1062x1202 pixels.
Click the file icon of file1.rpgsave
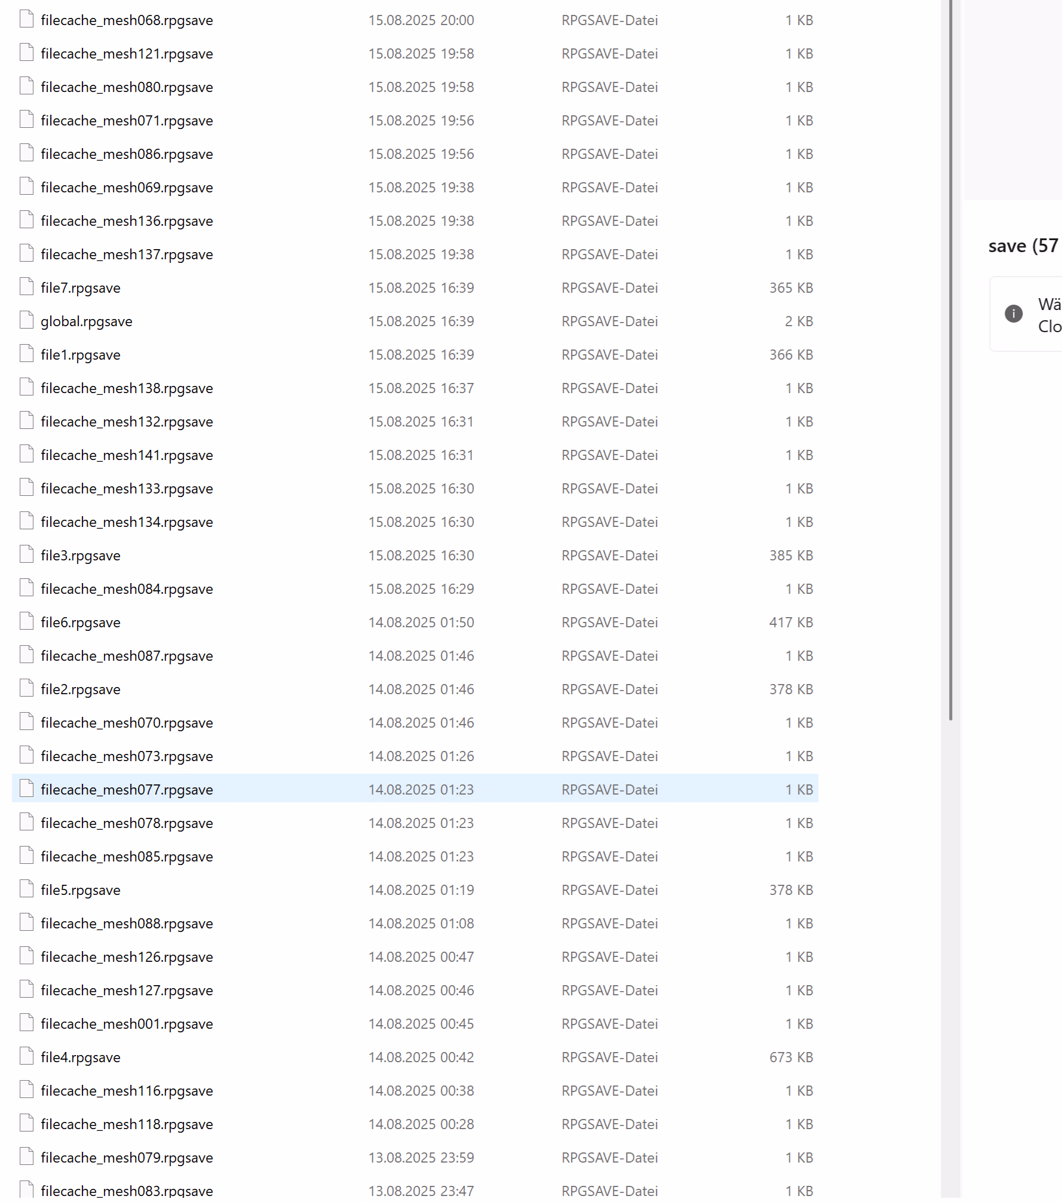26,354
